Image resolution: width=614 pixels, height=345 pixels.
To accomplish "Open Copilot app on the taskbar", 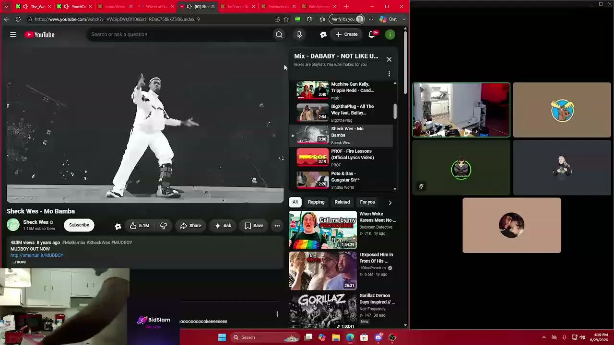I will point(322,337).
